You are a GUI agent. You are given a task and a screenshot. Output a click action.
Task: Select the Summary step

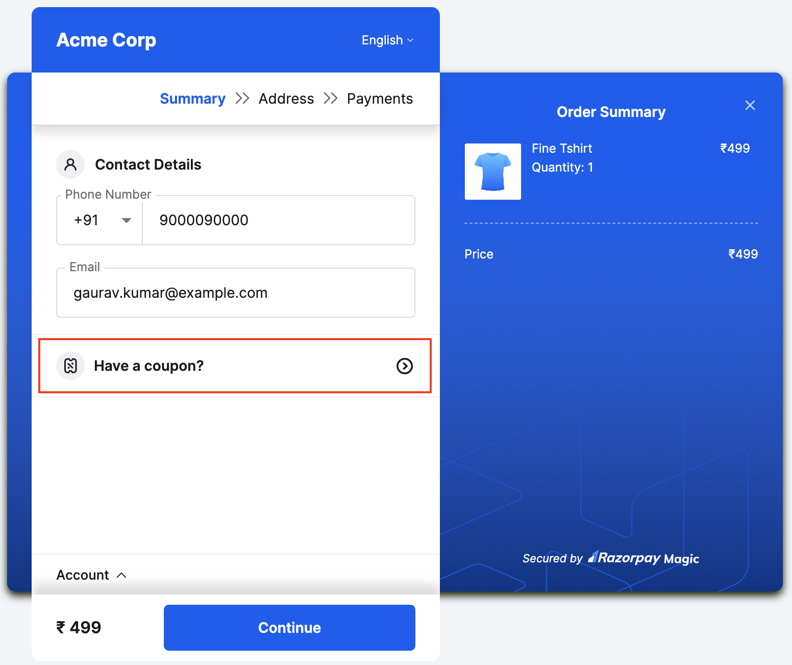(192, 98)
